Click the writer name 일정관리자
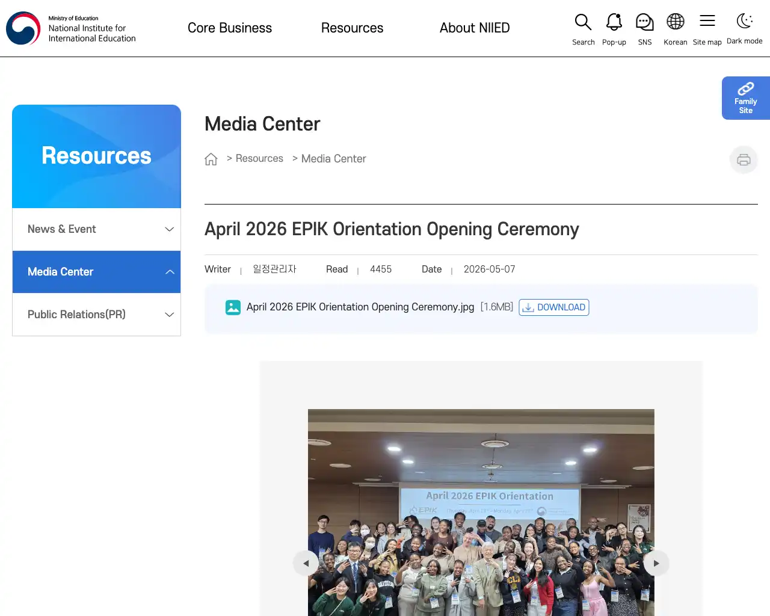Viewport: 770px width, 616px height. (x=274, y=269)
